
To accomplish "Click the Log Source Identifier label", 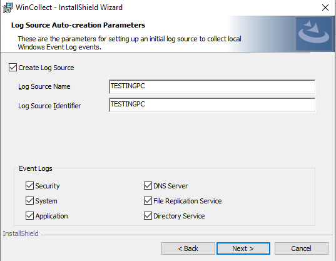I will point(49,106).
